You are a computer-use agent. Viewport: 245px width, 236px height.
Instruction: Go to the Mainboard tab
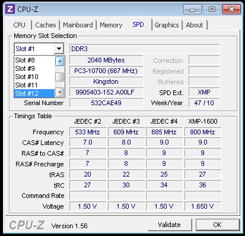click(x=78, y=25)
